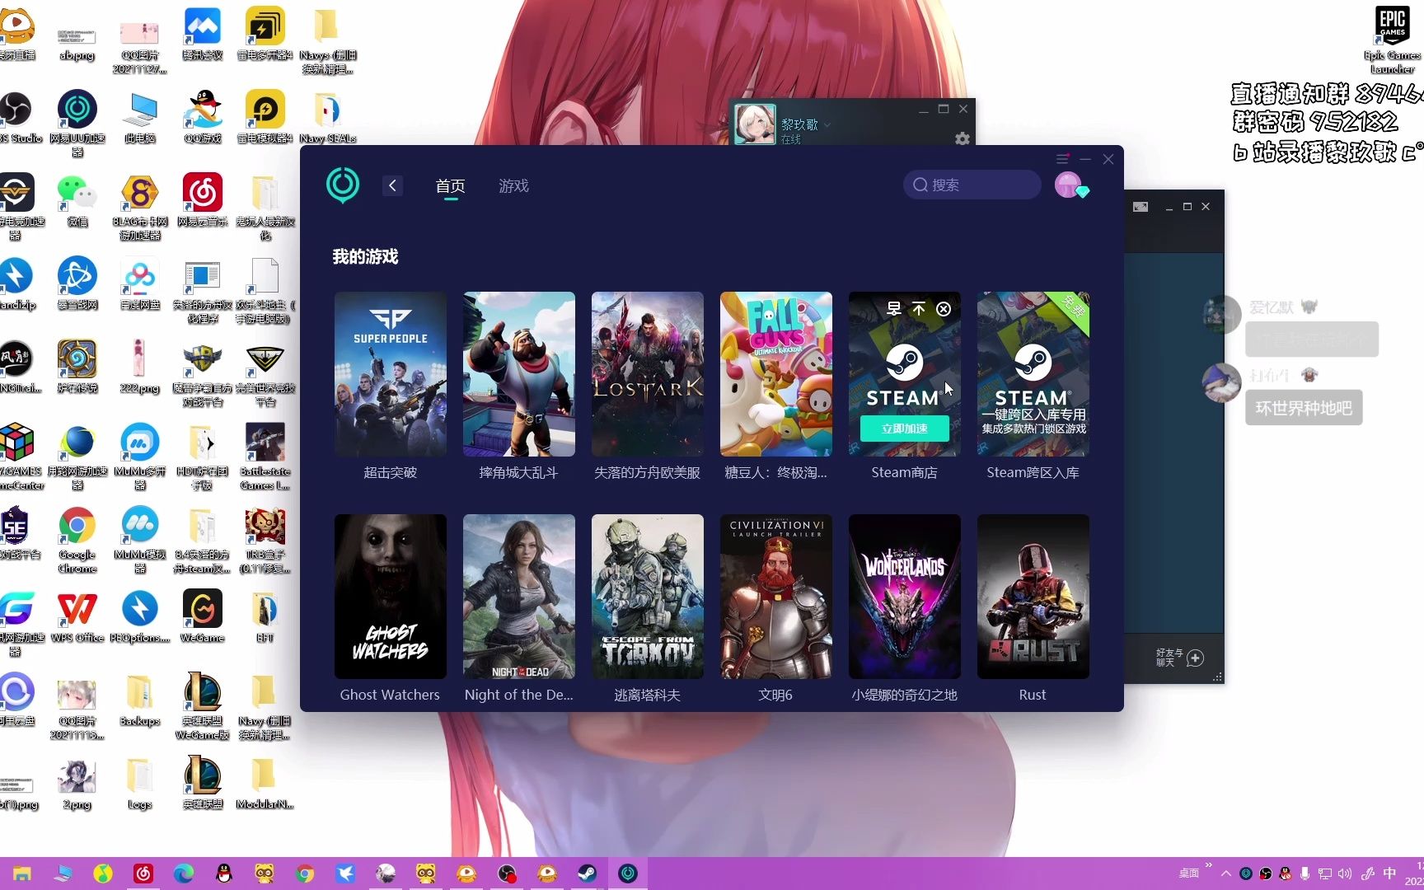Open File Explorer from the taskbar
Screen dimensions: 1424x890
click(x=22, y=874)
